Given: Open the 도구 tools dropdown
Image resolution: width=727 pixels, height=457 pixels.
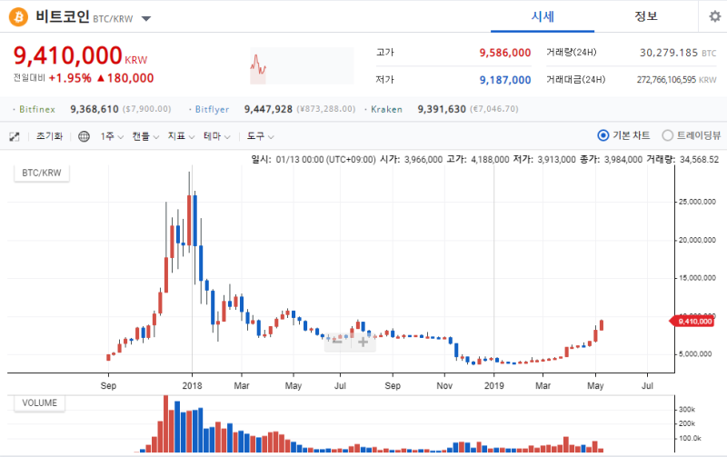Looking at the screenshot, I should (260, 136).
